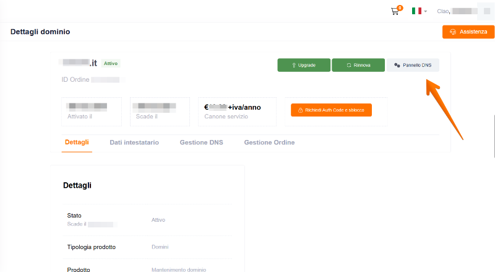Click the lock icon on Auth Code button
The width and height of the screenshot is (495, 272).
pos(300,110)
